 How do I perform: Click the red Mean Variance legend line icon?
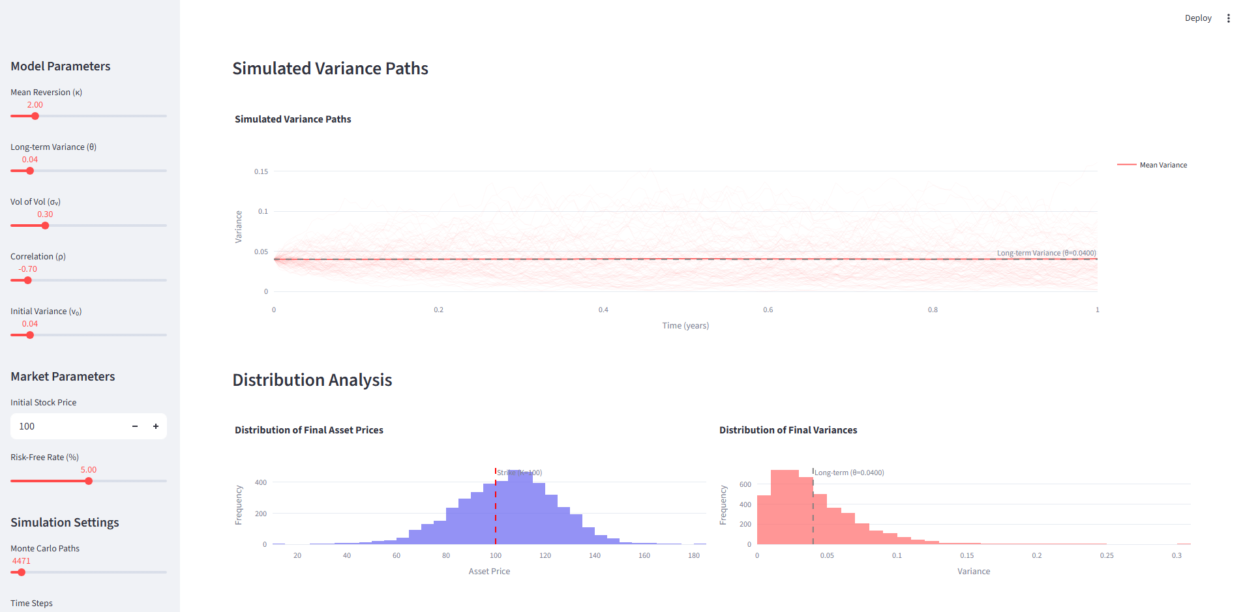pyautogui.click(x=1127, y=165)
